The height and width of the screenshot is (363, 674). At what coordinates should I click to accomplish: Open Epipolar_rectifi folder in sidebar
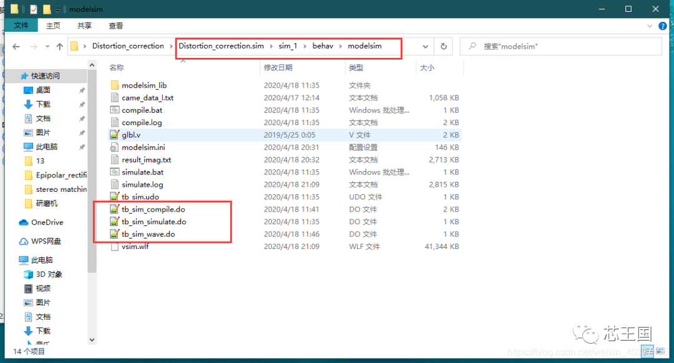point(56,175)
